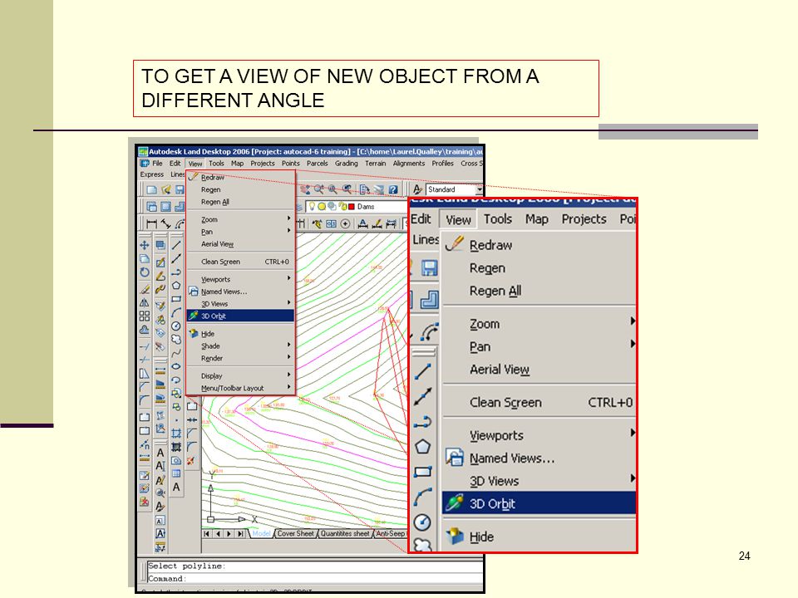Click the red layer color swatch beside Dams

(351, 207)
